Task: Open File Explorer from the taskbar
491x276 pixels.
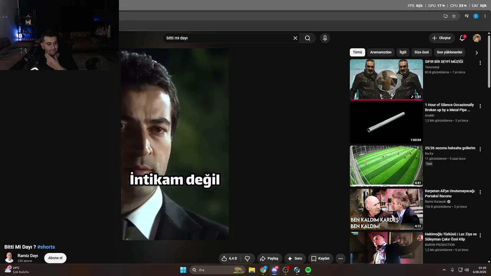Action: pos(252,270)
